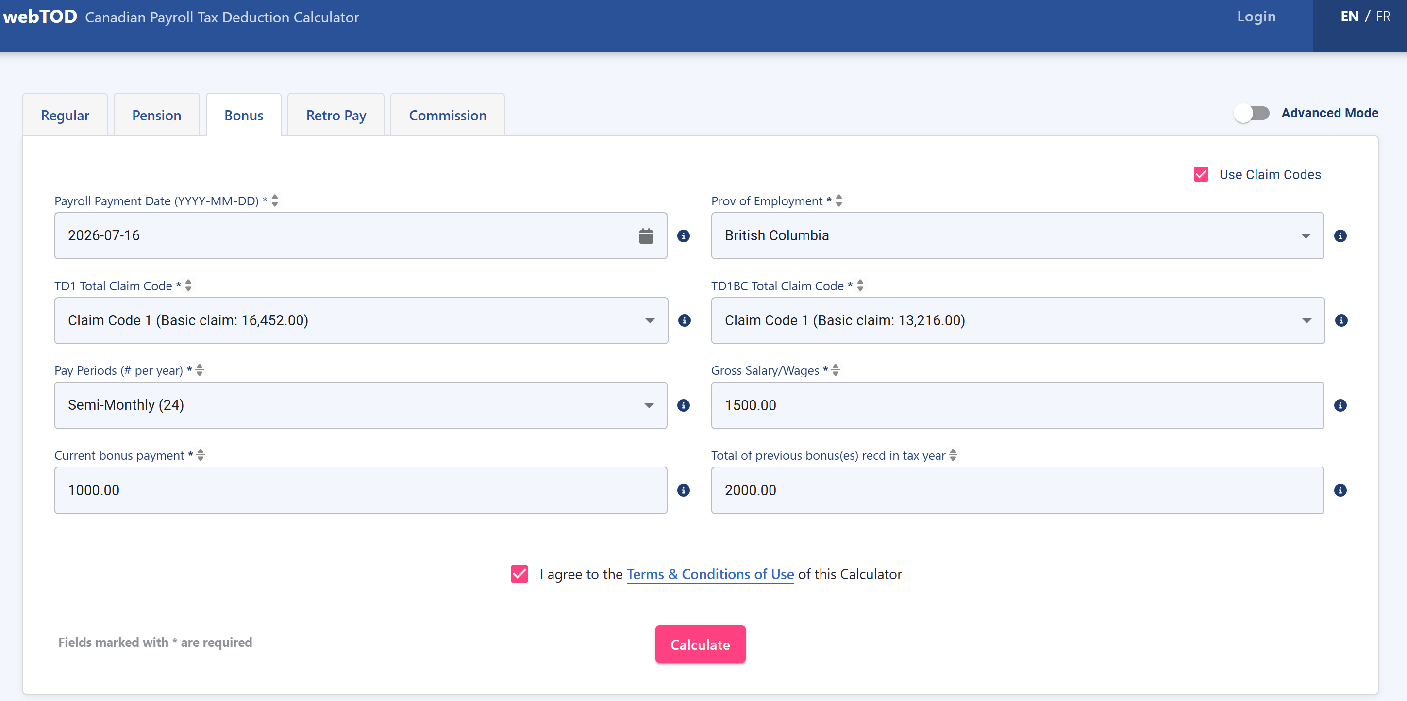Image resolution: width=1407 pixels, height=701 pixels.
Task: Click the Current bonus payment input field
Action: click(360, 490)
